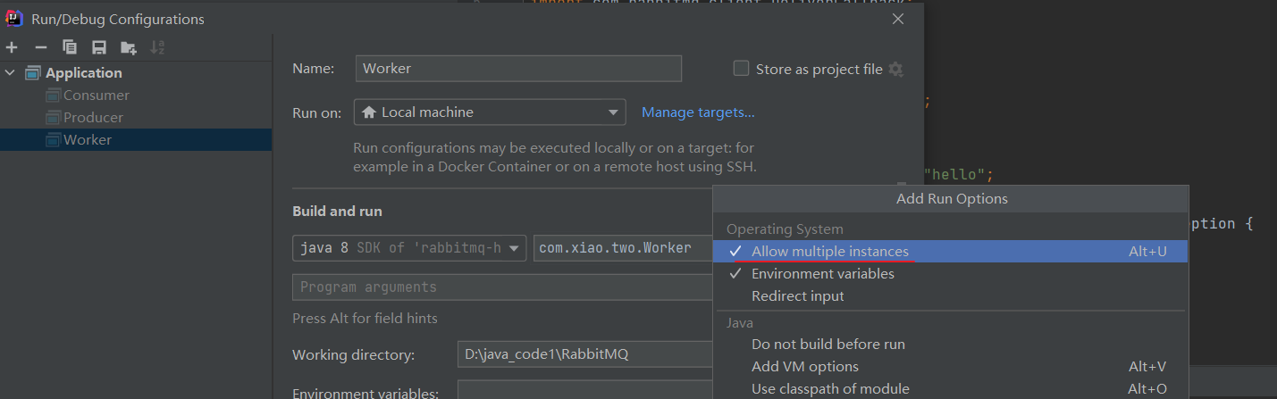Remove the selected configuration
The height and width of the screenshot is (399, 1277).
(x=40, y=47)
